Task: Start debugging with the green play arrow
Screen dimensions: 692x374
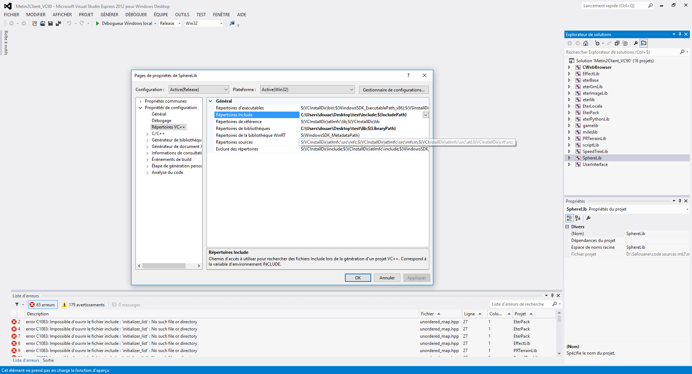Action: pyautogui.click(x=97, y=23)
